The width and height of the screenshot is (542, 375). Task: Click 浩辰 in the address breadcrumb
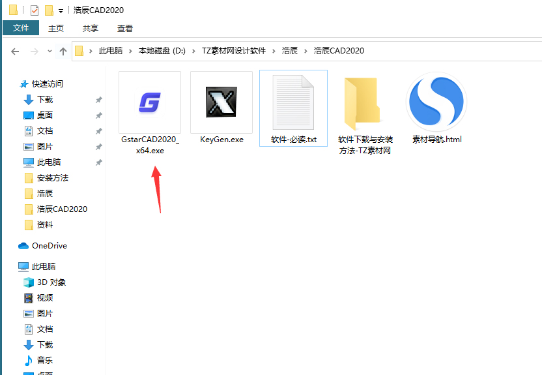pyautogui.click(x=290, y=51)
